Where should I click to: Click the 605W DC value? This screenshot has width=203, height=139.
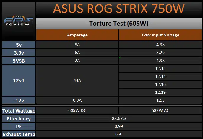click(x=77, y=110)
